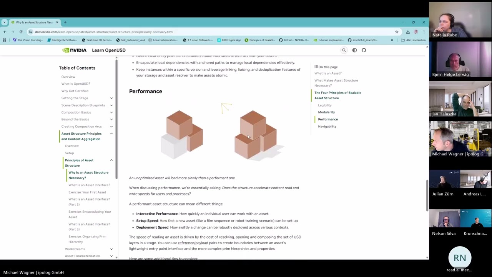Expand the 'Workstreams' section
Image resolution: width=492 pixels, height=277 pixels.
point(111,249)
